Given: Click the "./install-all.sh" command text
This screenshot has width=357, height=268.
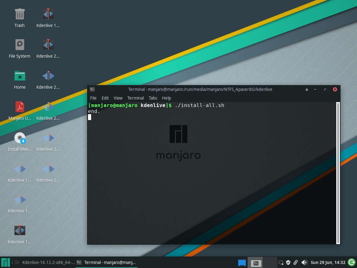Looking at the screenshot, I should pyautogui.click(x=200, y=105).
